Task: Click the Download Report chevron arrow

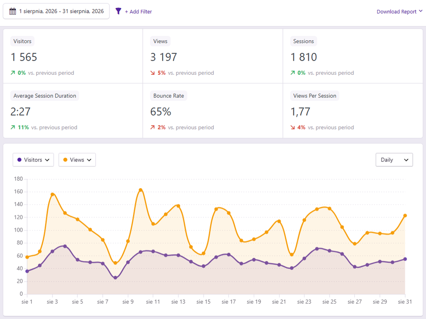Action: click(421, 11)
